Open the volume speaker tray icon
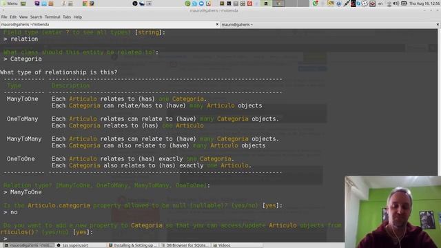441x248 pixels. click(x=396, y=3)
